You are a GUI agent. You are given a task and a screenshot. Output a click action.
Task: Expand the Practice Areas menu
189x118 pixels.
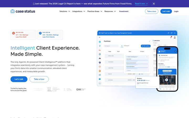(95, 11)
